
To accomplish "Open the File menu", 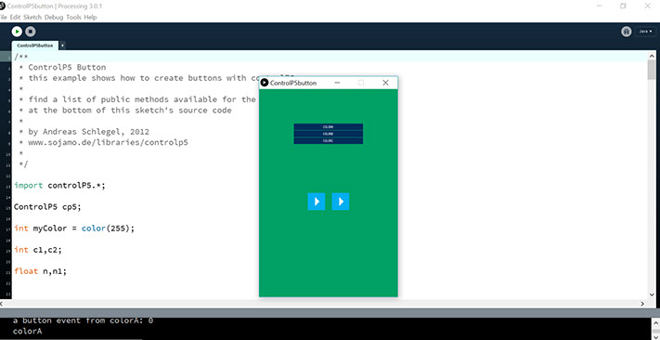I will (4, 18).
